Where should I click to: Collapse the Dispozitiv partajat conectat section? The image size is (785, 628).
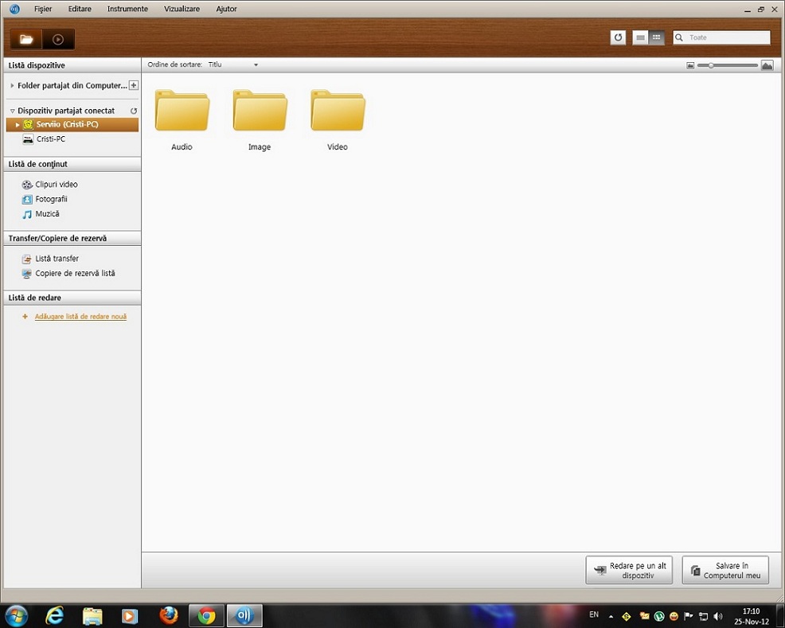coord(12,111)
